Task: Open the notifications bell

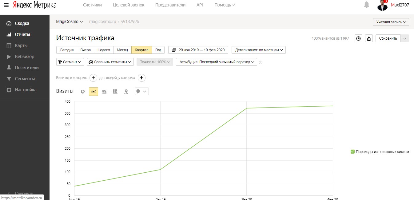Action: pyautogui.click(x=367, y=5)
